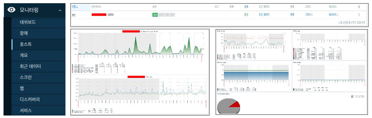Image resolution: width=372 pixels, height=118 pixels.
Task: Select the 모니터링 section title
Action: click(29, 10)
